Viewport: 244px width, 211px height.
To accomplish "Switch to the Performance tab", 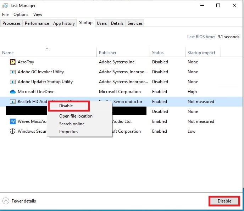I will (x=37, y=23).
